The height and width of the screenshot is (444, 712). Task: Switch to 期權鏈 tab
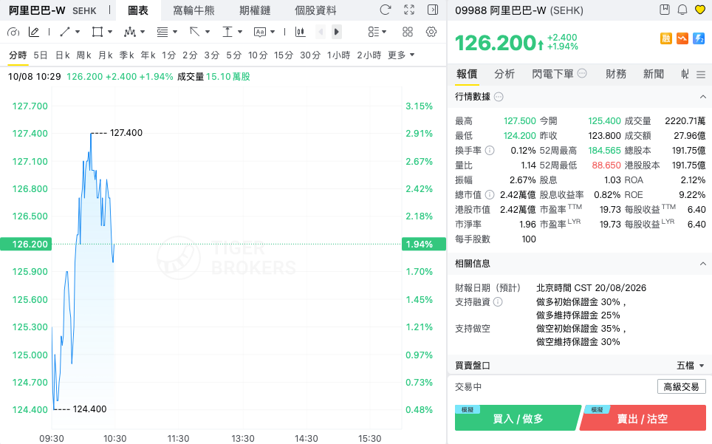[x=255, y=10]
